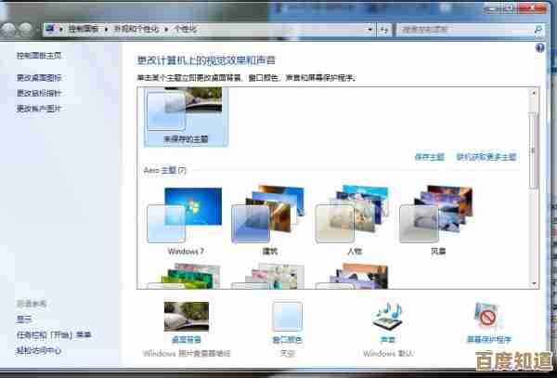Click the 屏幕保护程序 link label
Screen dimensions: 557x378
tap(489, 340)
